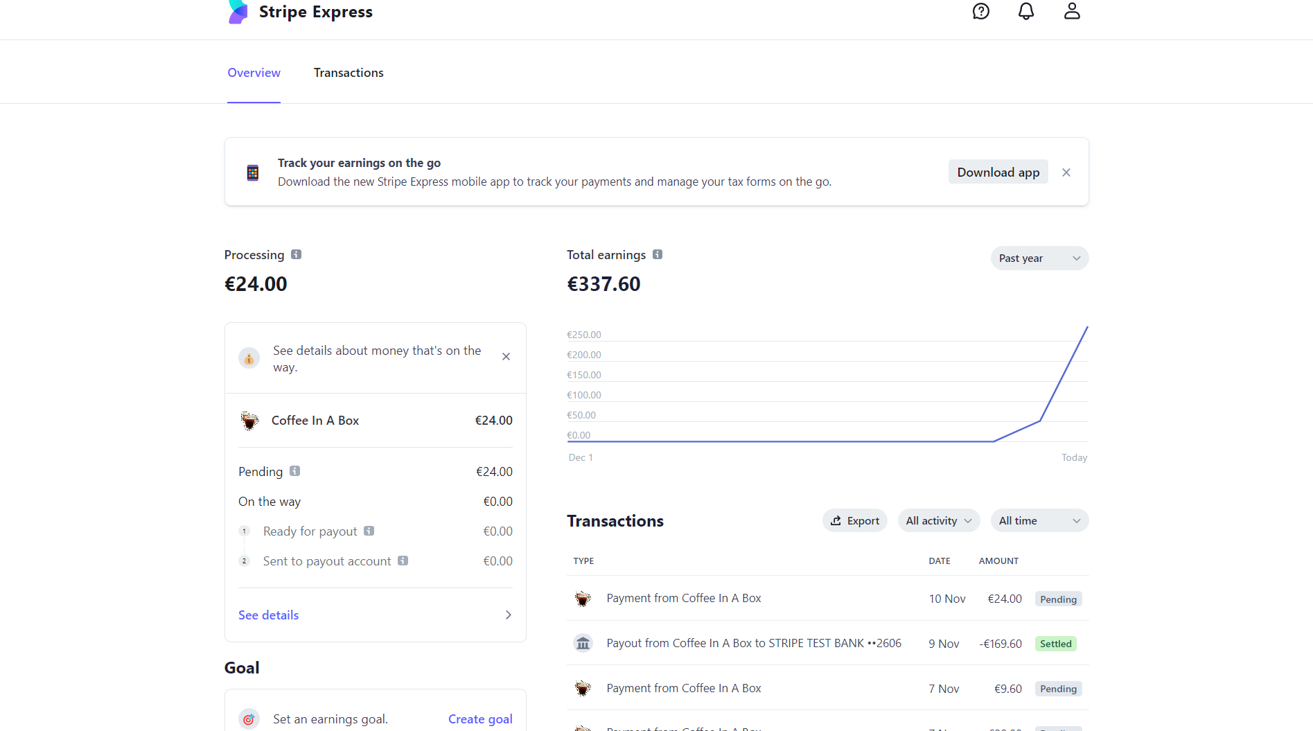Click the goal target icon
This screenshot has height=731, width=1313.
click(249, 719)
